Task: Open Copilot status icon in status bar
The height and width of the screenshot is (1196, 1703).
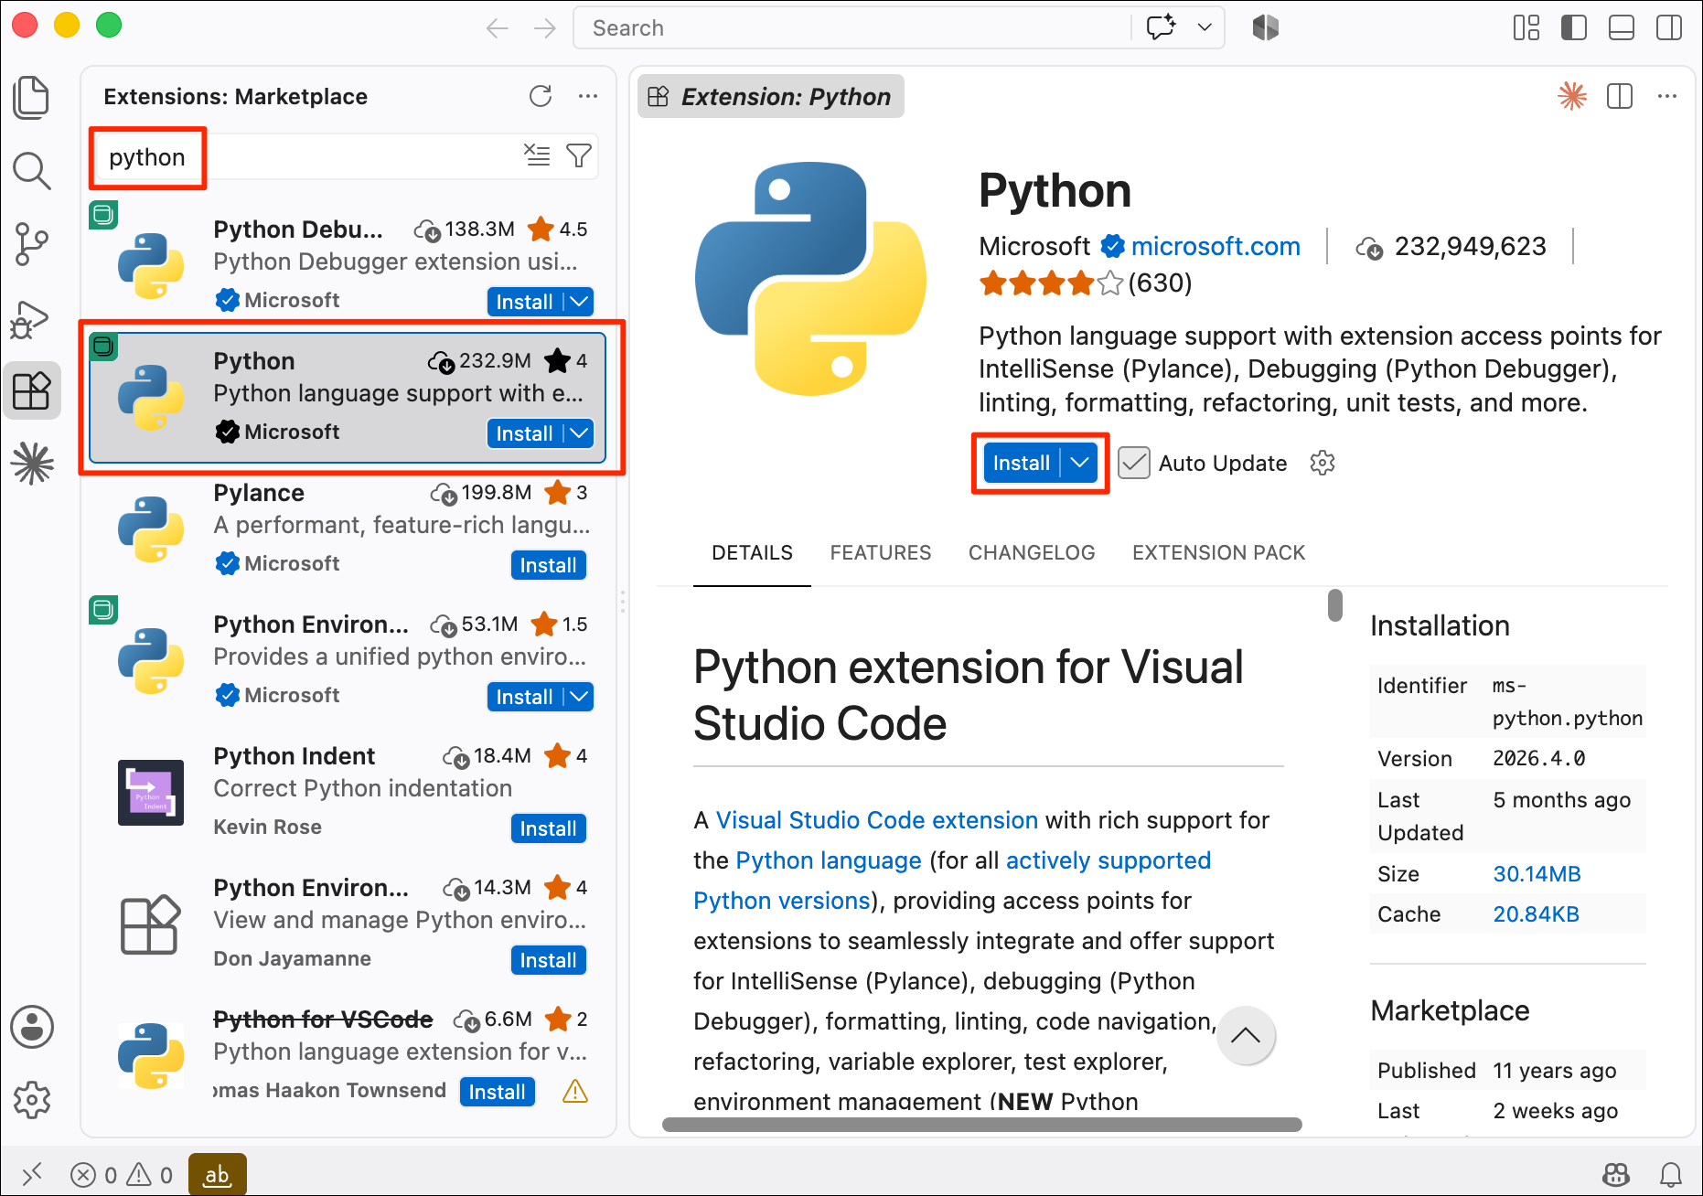Action: (1616, 1174)
